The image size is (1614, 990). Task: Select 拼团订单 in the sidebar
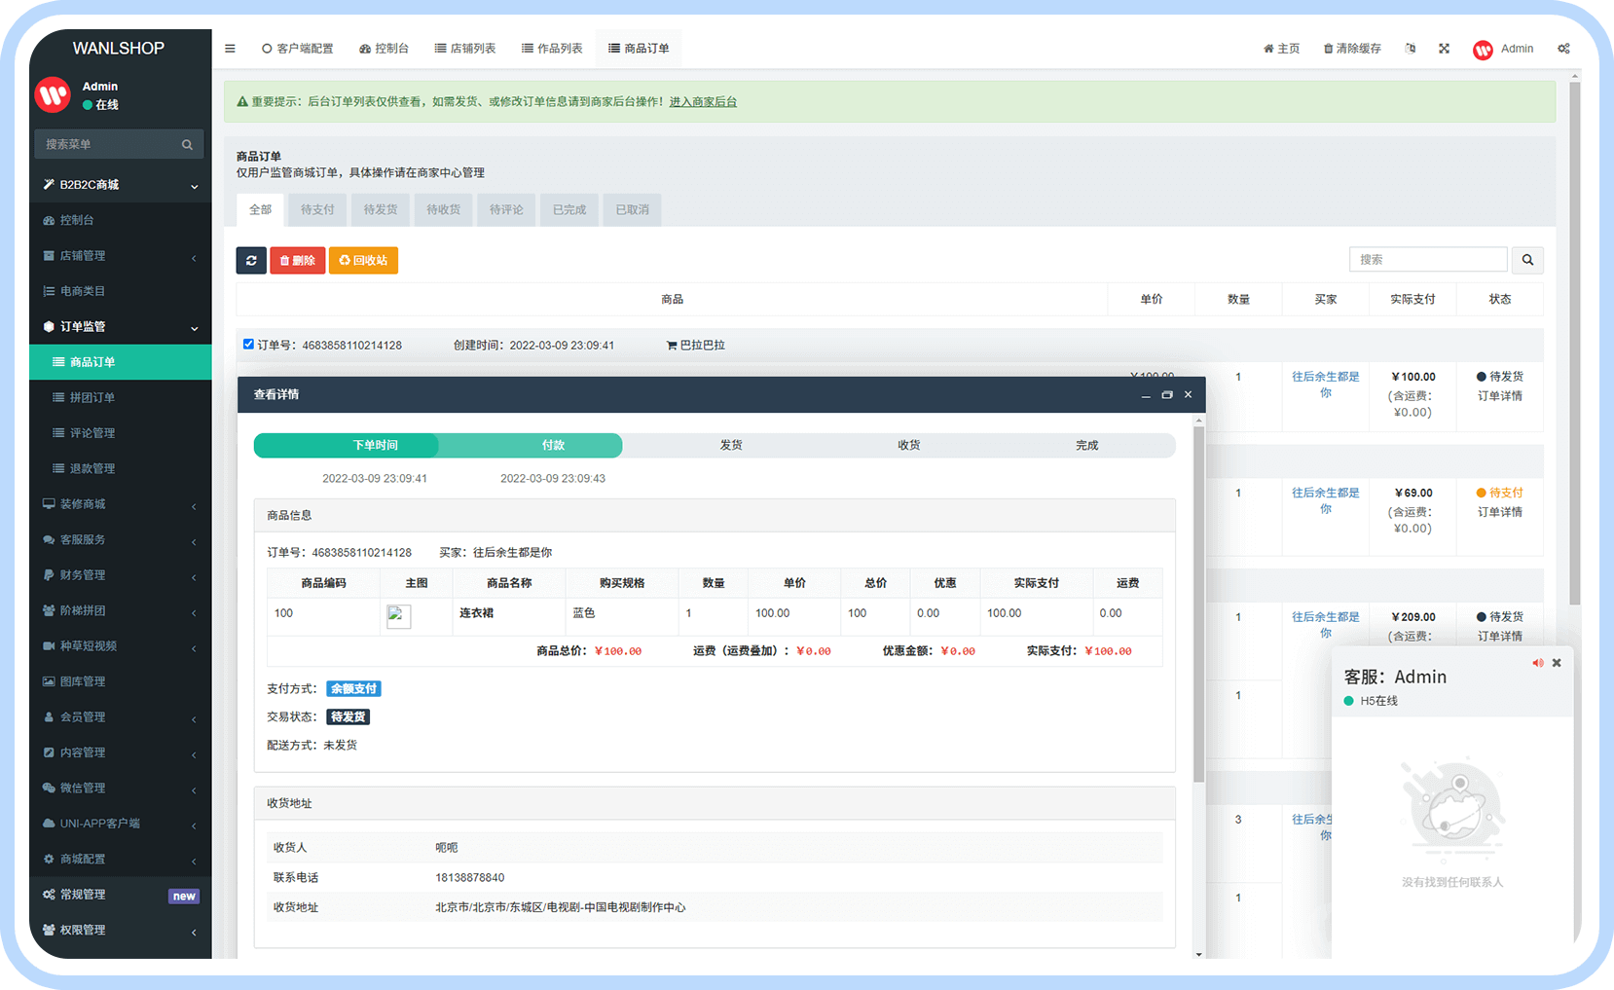[x=92, y=398]
